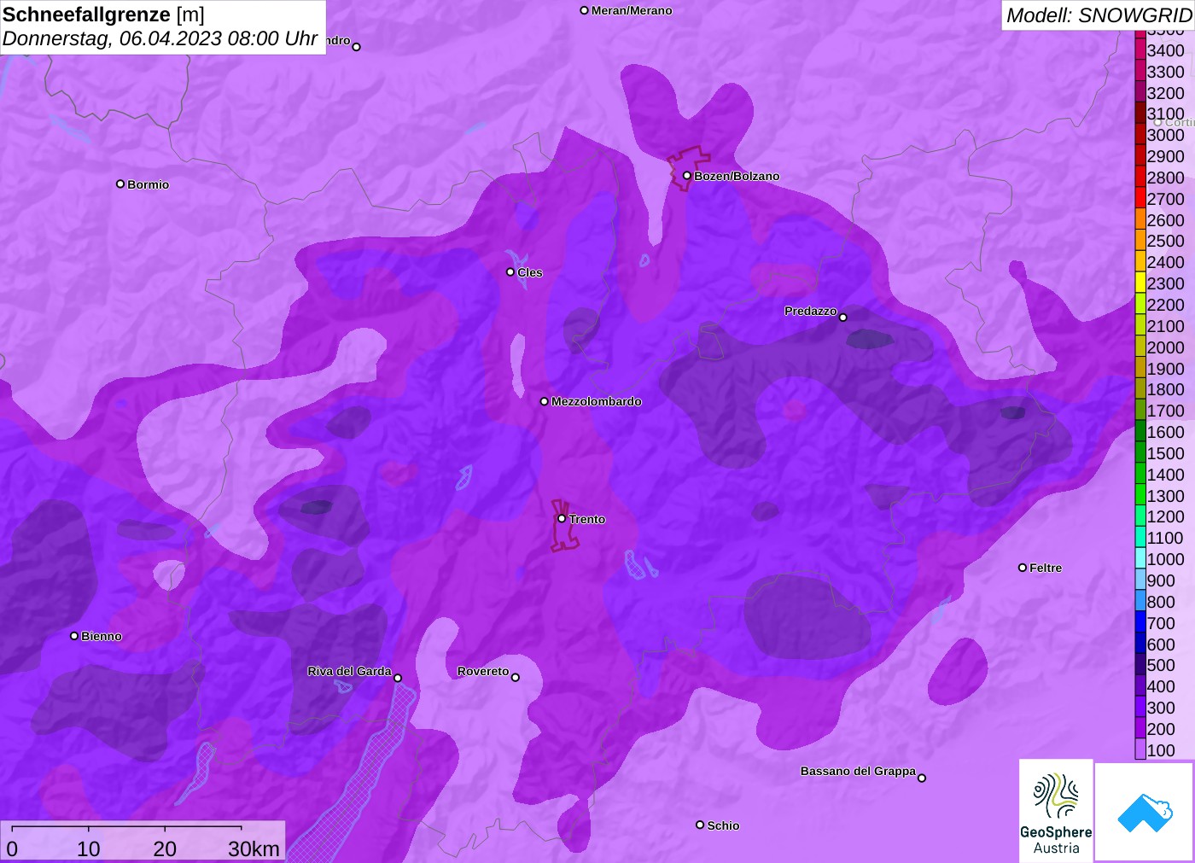Select the 500 m legend color swatch
The width and height of the screenshot is (1195, 863).
pos(1140,665)
